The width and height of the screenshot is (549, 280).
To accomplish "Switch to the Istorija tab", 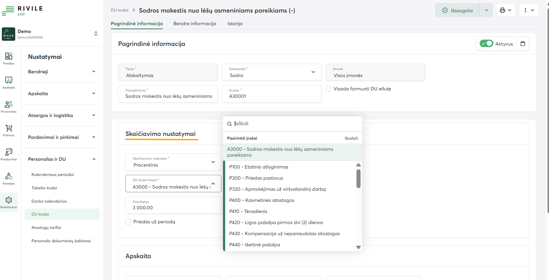I will pos(235,24).
